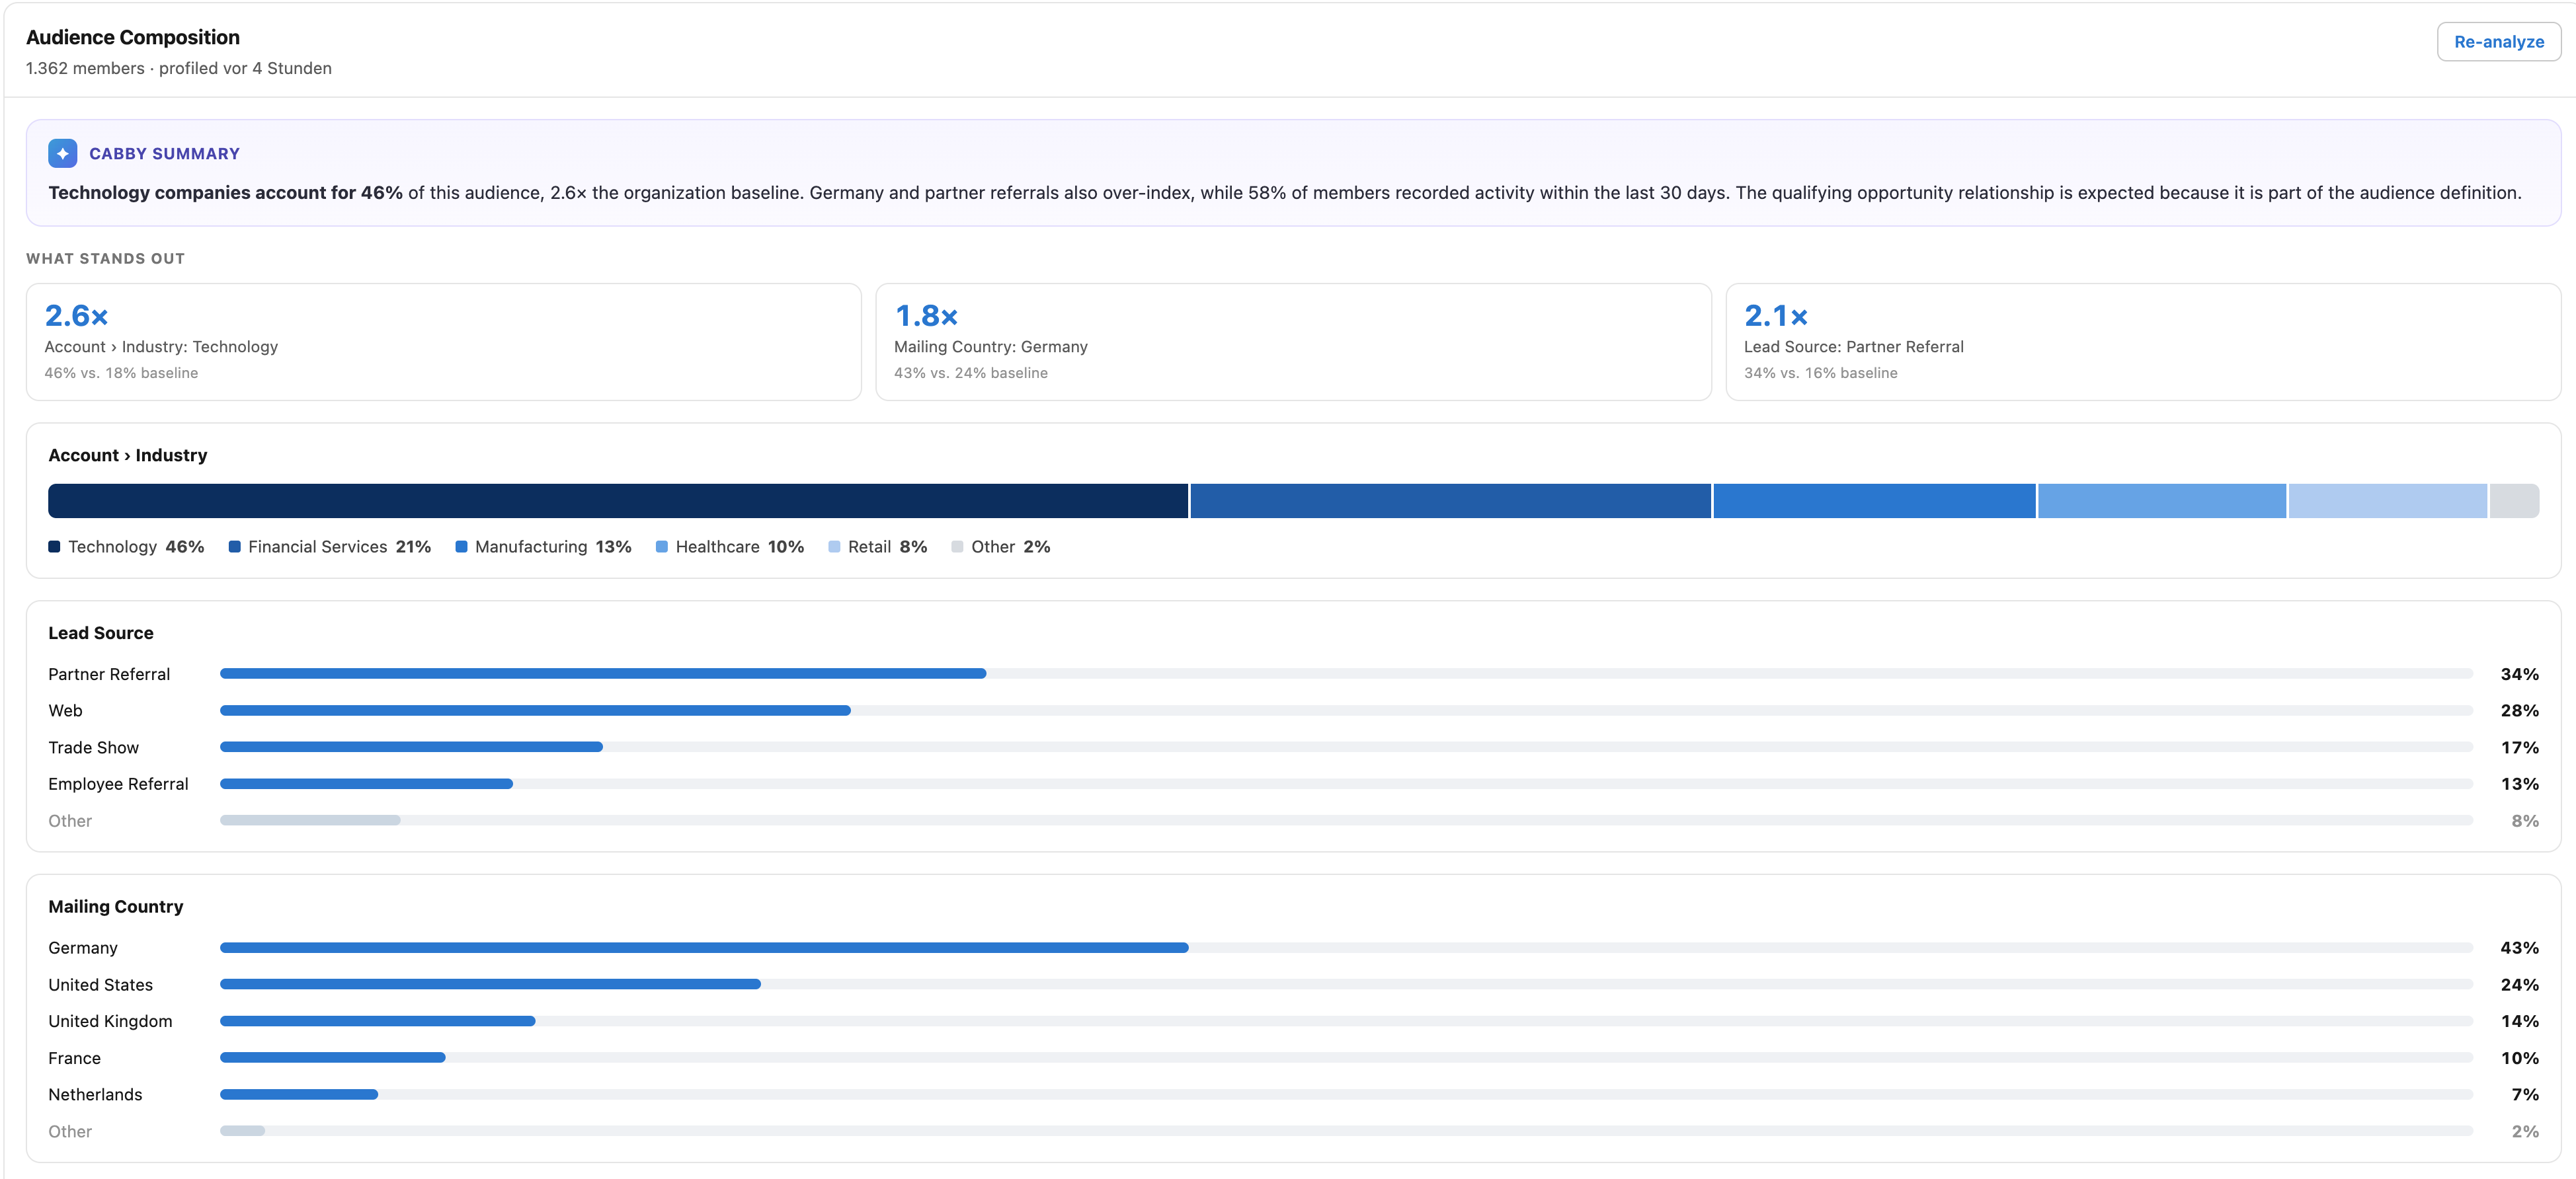Click '1.362 members · profiled vor 4 Stunden'
Screen dimensions: 2576x1179
pos(179,68)
